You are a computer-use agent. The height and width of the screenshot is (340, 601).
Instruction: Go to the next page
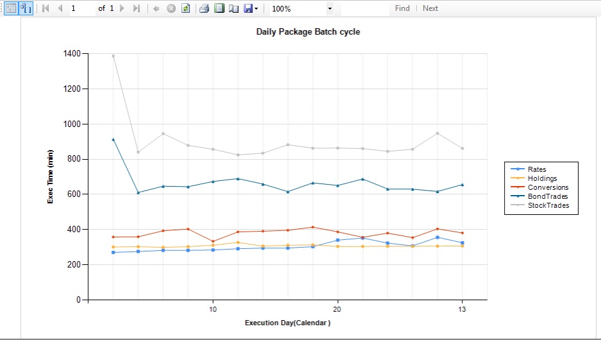click(122, 8)
